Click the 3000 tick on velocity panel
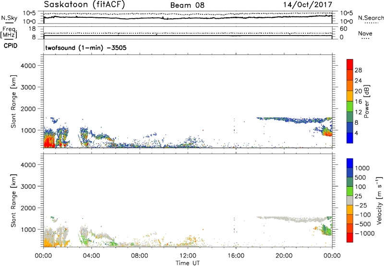Viewport: 384px width, 266px height. [28, 186]
